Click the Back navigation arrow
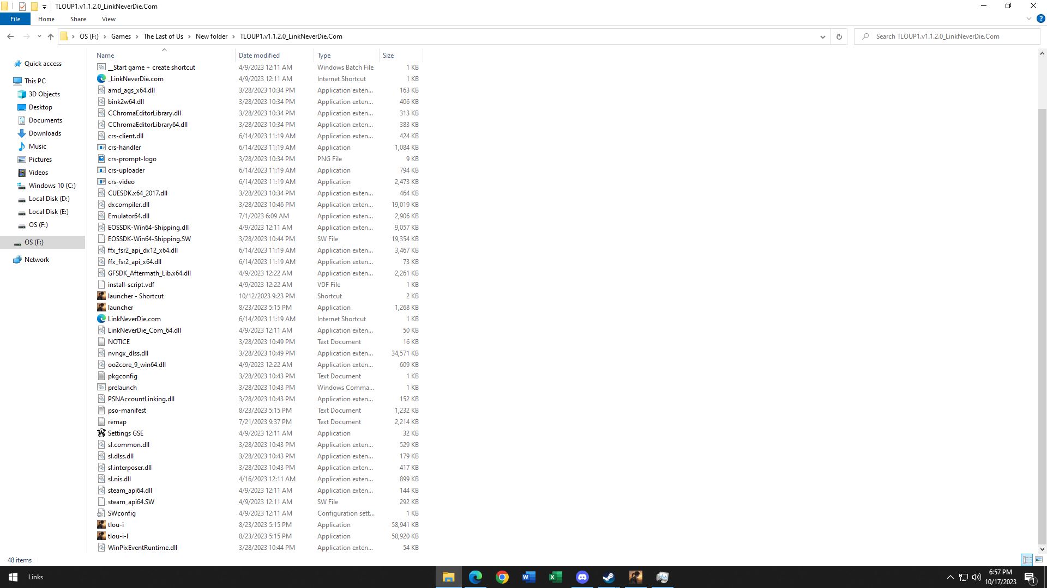 coord(10,36)
